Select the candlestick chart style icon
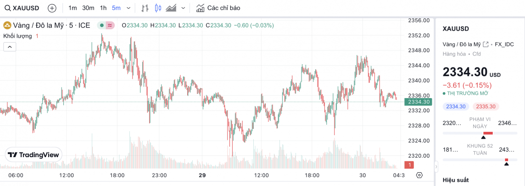Image resolution: width=525 pixels, height=186 pixels. click(158, 8)
